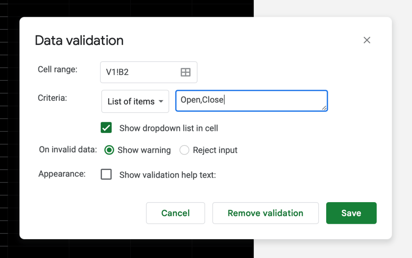Screen dimensions: 412x258
Task: Save the data validation rule
Action: point(351,213)
